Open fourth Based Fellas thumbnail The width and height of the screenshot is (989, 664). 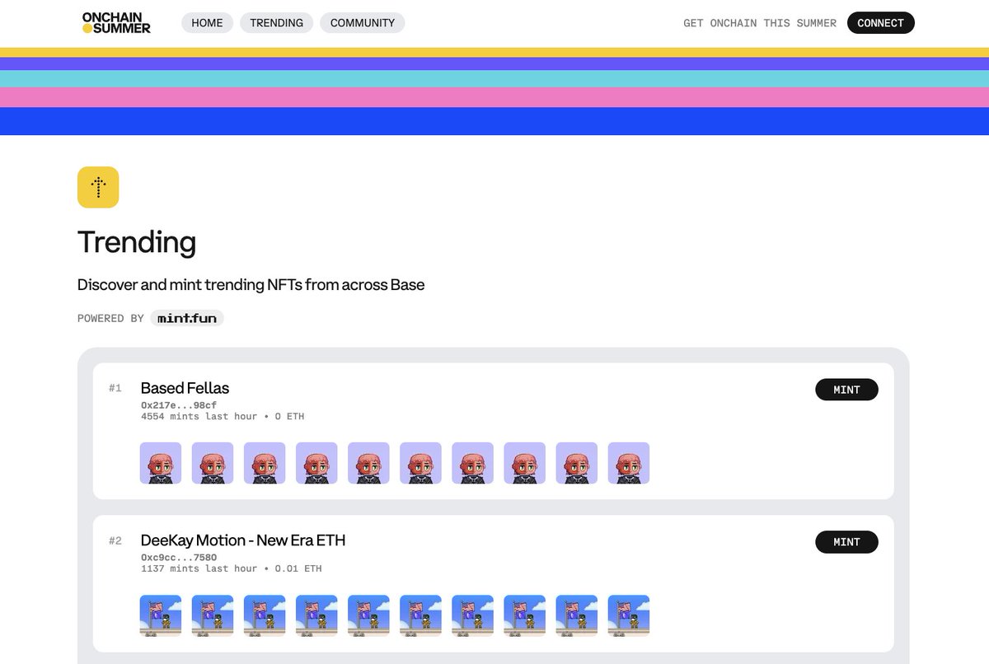tap(316, 463)
